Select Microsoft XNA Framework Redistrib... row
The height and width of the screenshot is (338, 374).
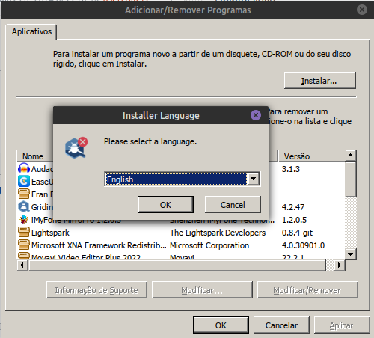(x=181, y=245)
